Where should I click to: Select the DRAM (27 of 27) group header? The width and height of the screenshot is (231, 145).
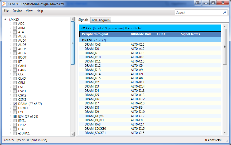pyautogui.click(x=150, y=40)
